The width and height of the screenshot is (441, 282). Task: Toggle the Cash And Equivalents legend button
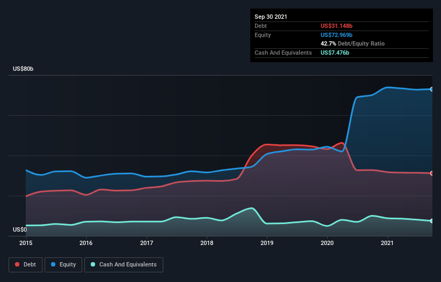pos(124,265)
